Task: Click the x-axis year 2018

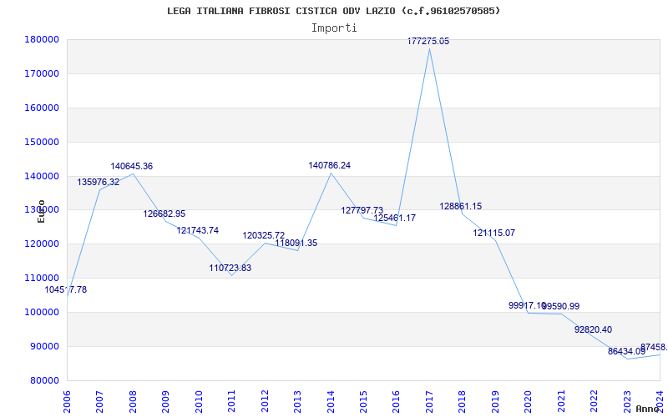Action: coord(463,402)
